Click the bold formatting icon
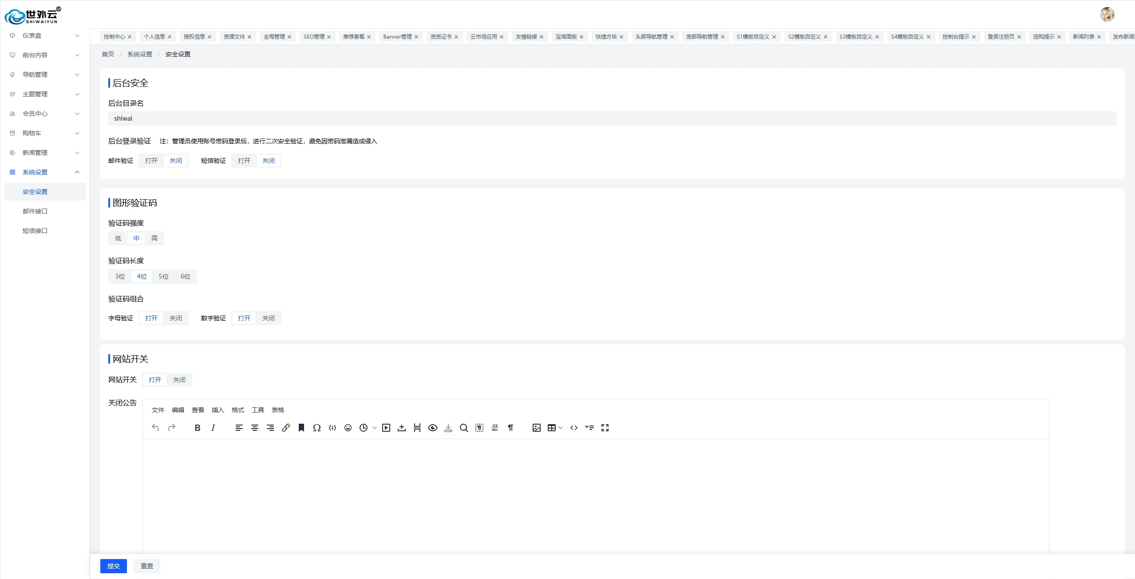1135x579 pixels. pyautogui.click(x=198, y=428)
